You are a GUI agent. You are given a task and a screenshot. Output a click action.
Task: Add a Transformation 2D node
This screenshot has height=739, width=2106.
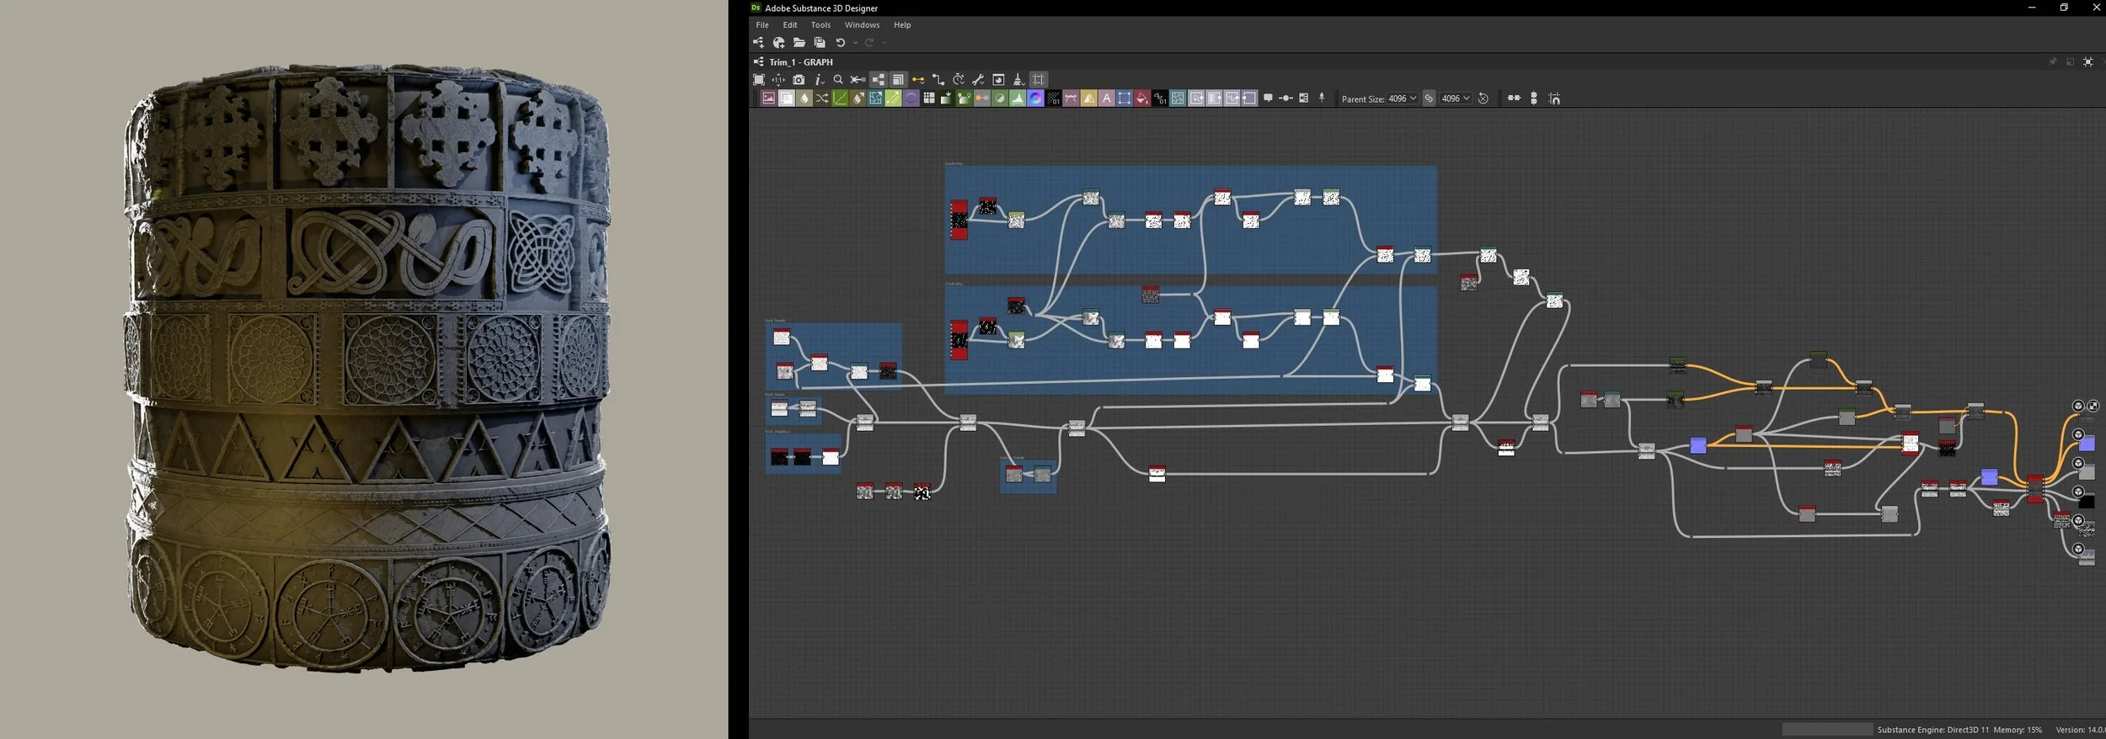click(1125, 98)
